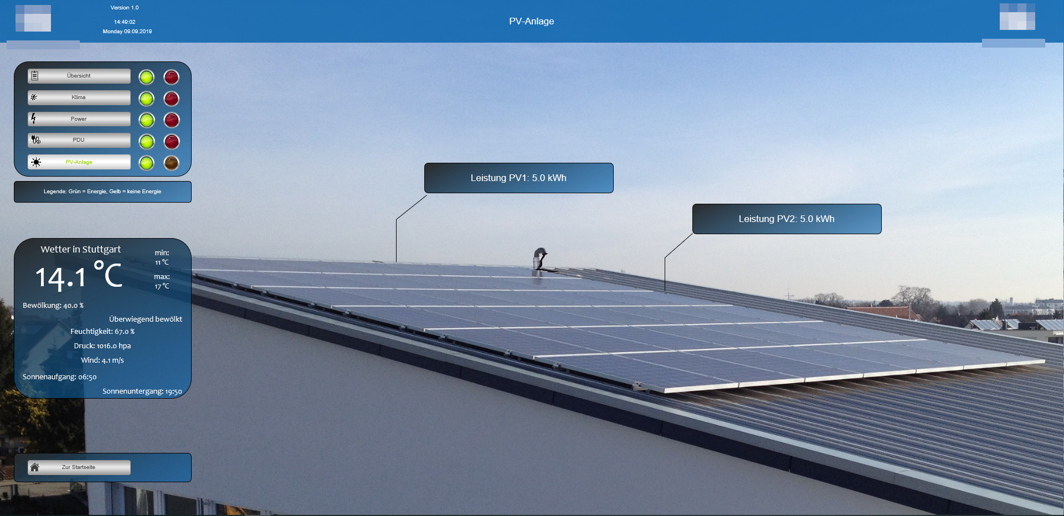The height and width of the screenshot is (516, 1064).
Task: Click the legend text Grün = Energie
Action: pos(88,192)
